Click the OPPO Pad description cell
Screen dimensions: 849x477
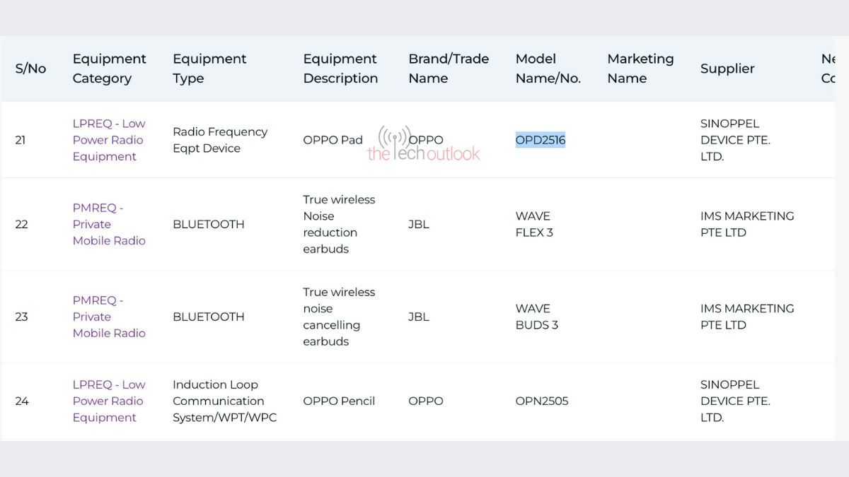point(333,140)
